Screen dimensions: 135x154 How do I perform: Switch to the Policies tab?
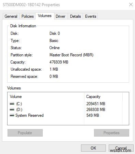pyautogui.click(x=27, y=16)
